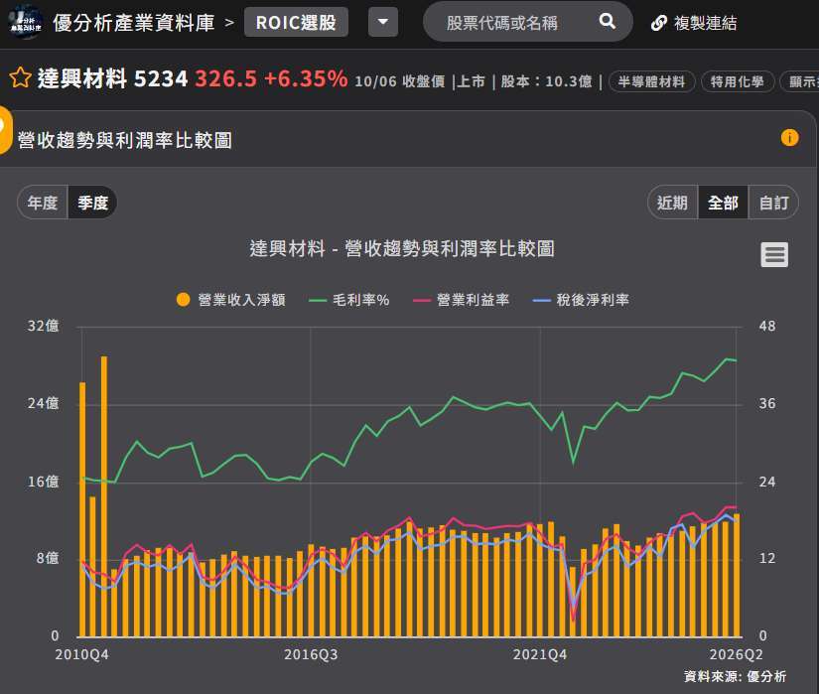The width and height of the screenshot is (819, 694).
Task: Click the 48 right-axis label
Action: pyautogui.click(x=767, y=326)
